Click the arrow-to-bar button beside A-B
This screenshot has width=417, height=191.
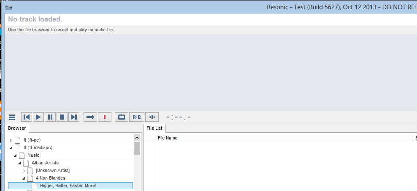tap(152, 117)
